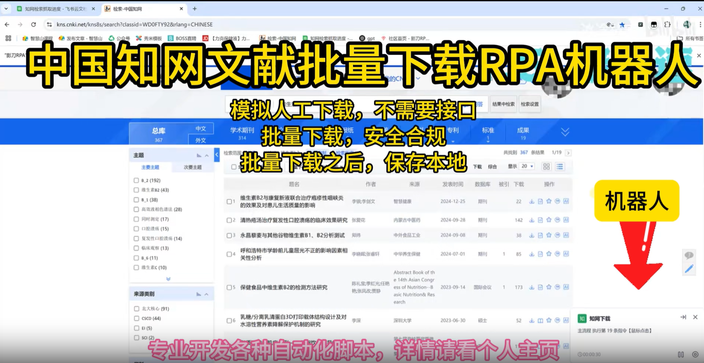Select the 成果 19 tab
This screenshot has height=363, width=704.
point(523,133)
